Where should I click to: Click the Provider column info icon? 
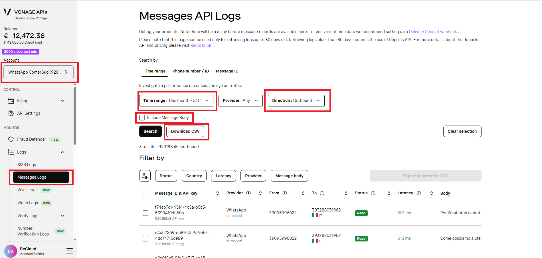[x=248, y=193]
